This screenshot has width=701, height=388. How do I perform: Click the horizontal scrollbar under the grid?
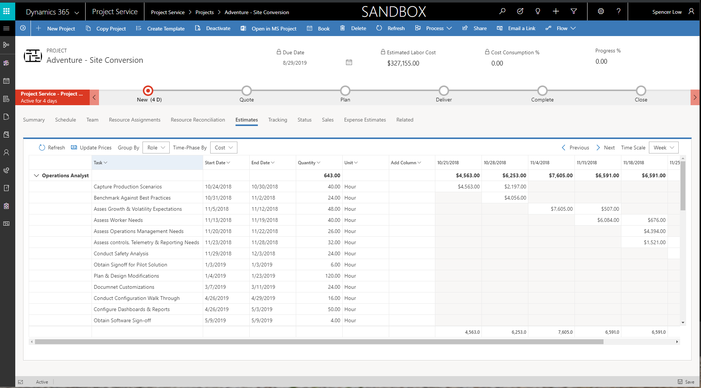[319, 342]
